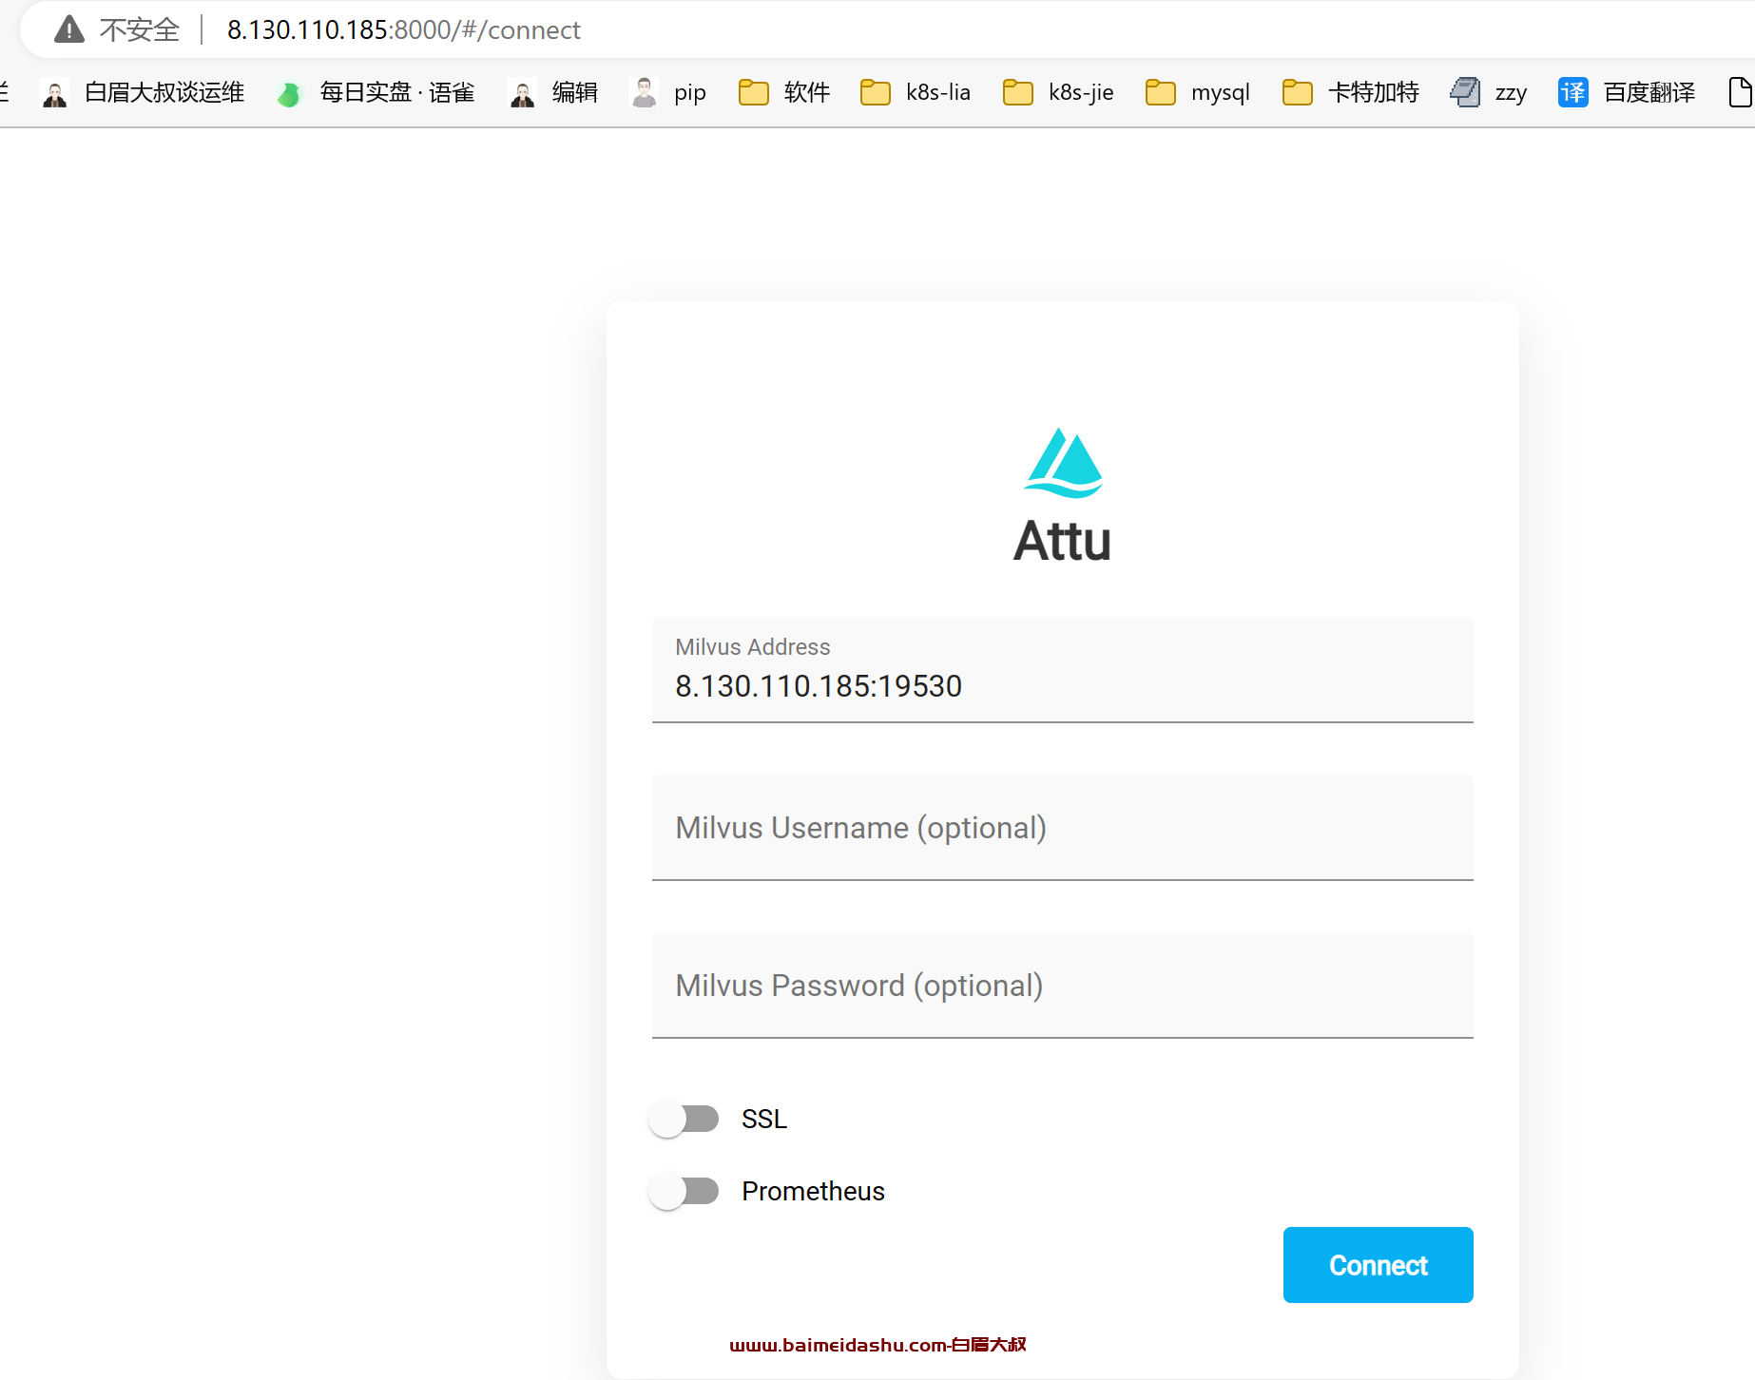Enable the Prometheus switch
This screenshot has width=1755, height=1380.
(x=684, y=1191)
